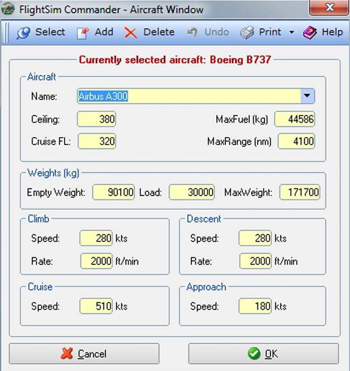Click the Undo toolbar label
Image resolution: width=350 pixels, height=371 pixels.
point(217,32)
